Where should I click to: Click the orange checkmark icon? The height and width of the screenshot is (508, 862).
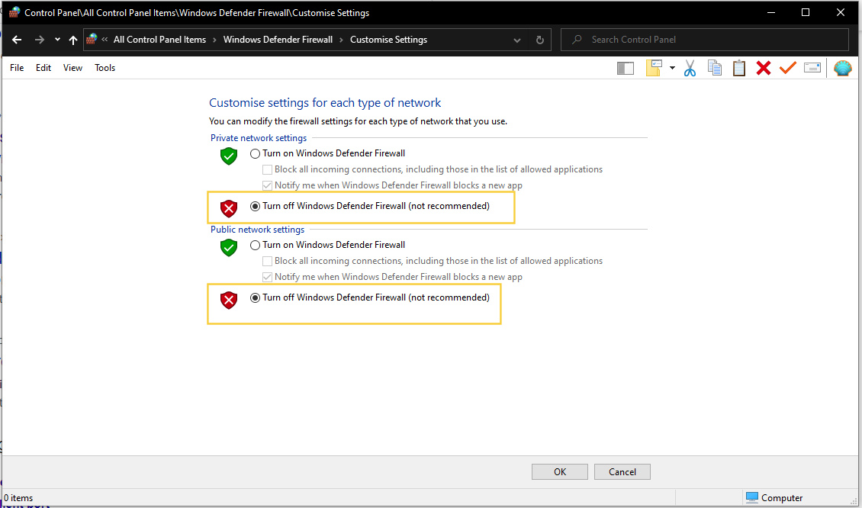787,69
